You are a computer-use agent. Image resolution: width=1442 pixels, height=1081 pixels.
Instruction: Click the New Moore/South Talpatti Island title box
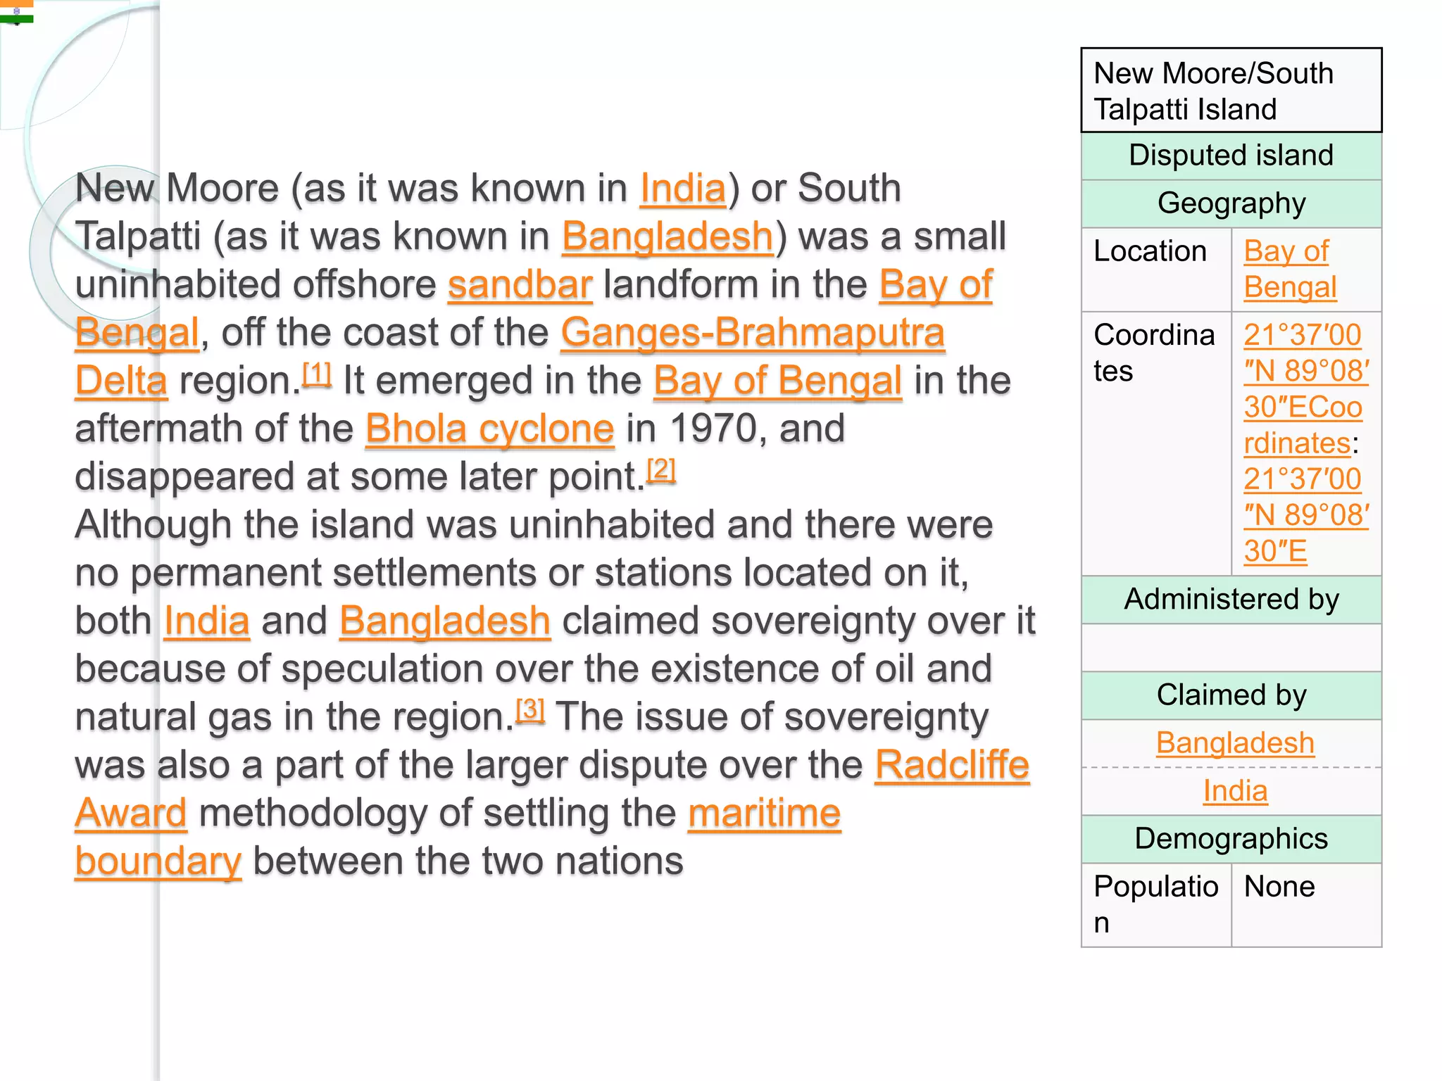point(1231,90)
